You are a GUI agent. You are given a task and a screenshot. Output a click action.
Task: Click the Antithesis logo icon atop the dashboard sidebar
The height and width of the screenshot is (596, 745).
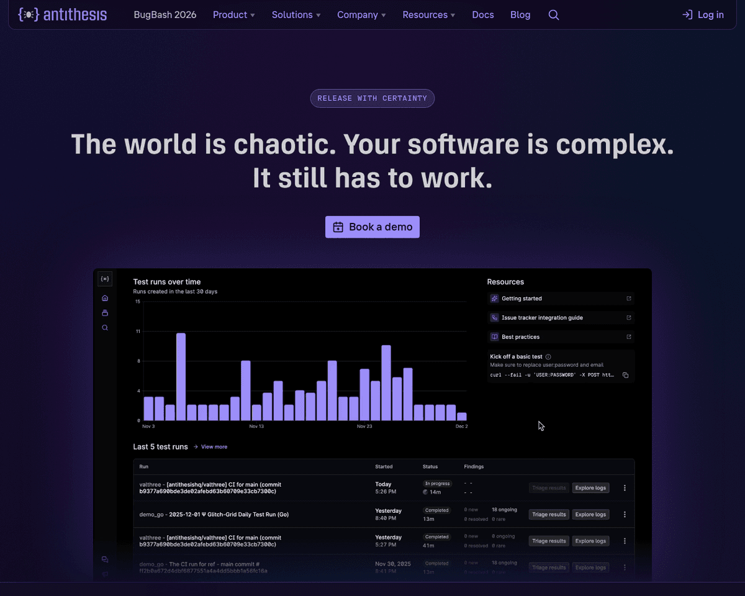pos(105,279)
